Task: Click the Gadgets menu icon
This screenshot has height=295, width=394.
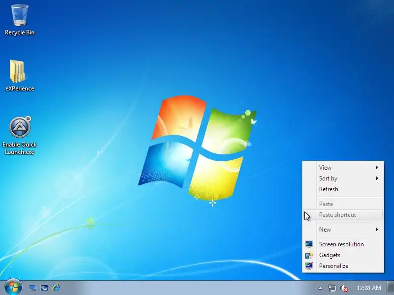Action: pyautogui.click(x=309, y=255)
